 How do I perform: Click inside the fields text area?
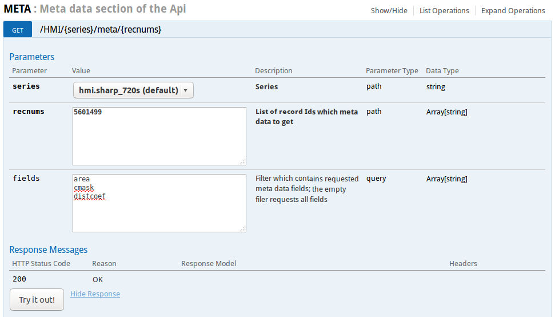click(159, 215)
